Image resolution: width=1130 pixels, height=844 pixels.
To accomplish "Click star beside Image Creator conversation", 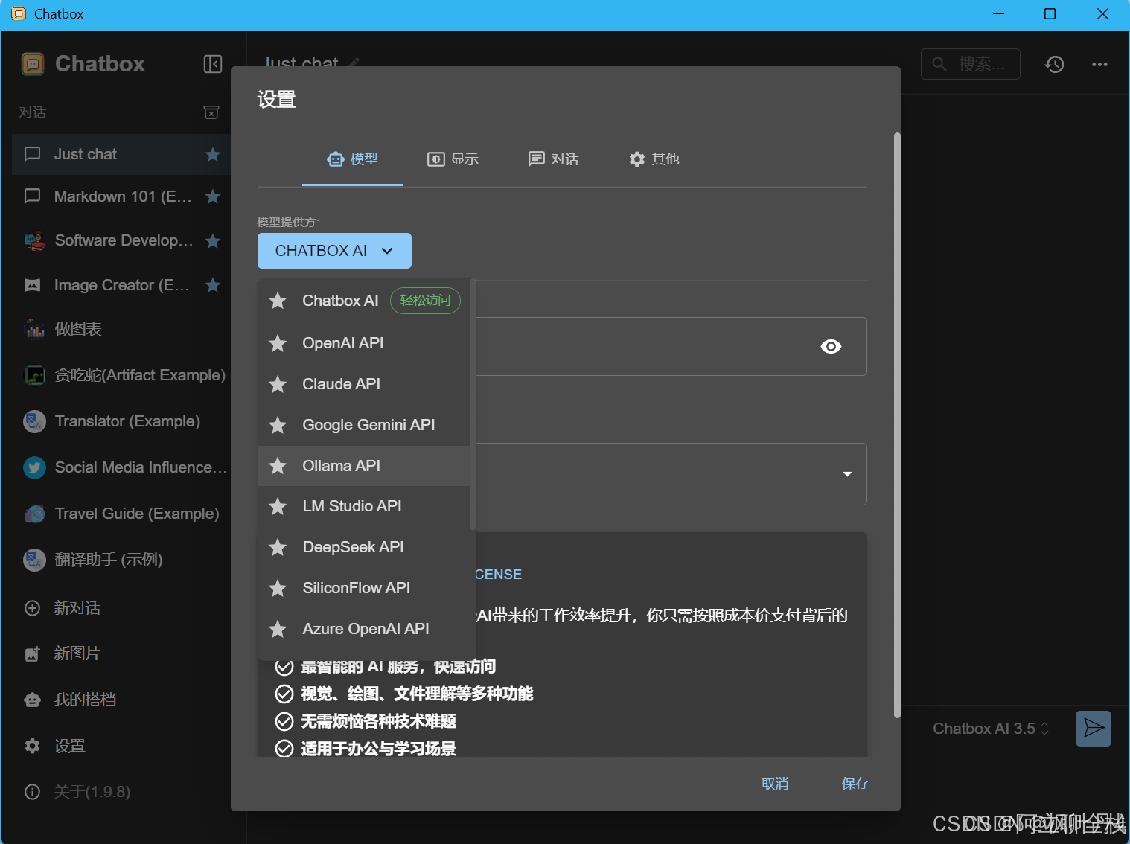I will [x=213, y=285].
